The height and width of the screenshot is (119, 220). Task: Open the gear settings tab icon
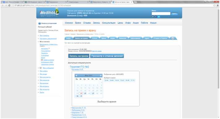tap(173, 38)
